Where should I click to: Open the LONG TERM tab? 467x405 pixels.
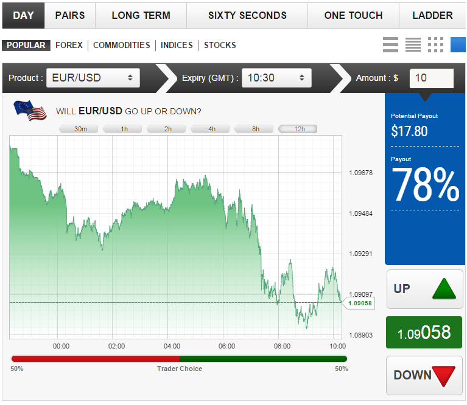click(141, 15)
